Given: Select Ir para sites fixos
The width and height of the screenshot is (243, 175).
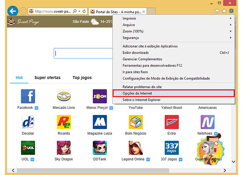Looking at the screenshot, I should pos(173,72).
